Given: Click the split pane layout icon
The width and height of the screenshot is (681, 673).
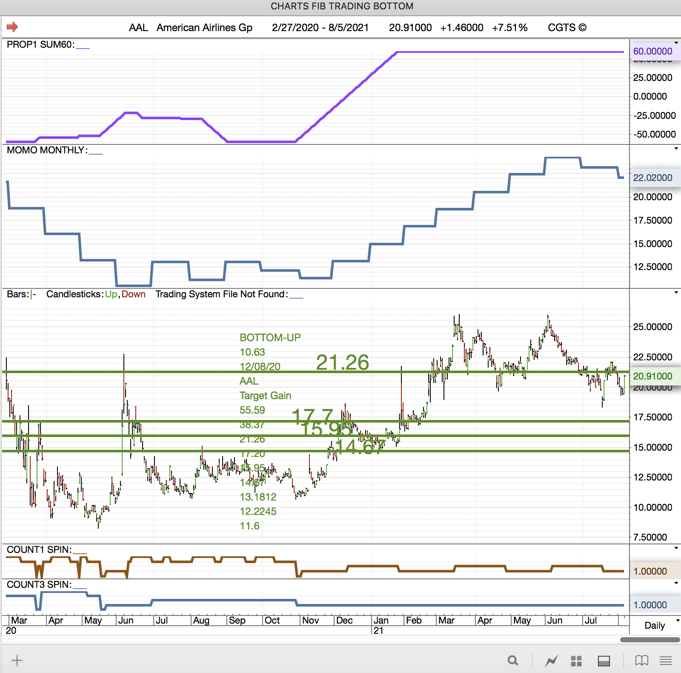Looking at the screenshot, I should (604, 661).
